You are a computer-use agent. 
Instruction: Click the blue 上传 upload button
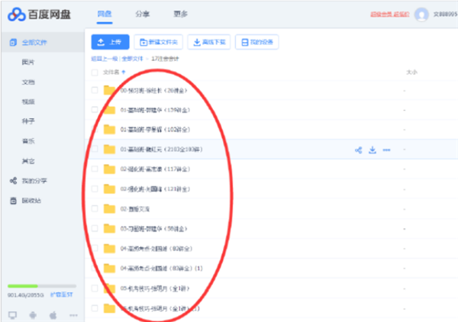pos(110,42)
